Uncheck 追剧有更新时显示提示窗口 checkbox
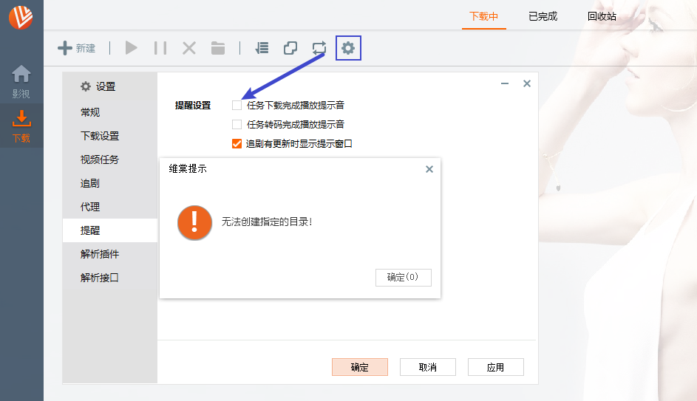 pyautogui.click(x=237, y=144)
